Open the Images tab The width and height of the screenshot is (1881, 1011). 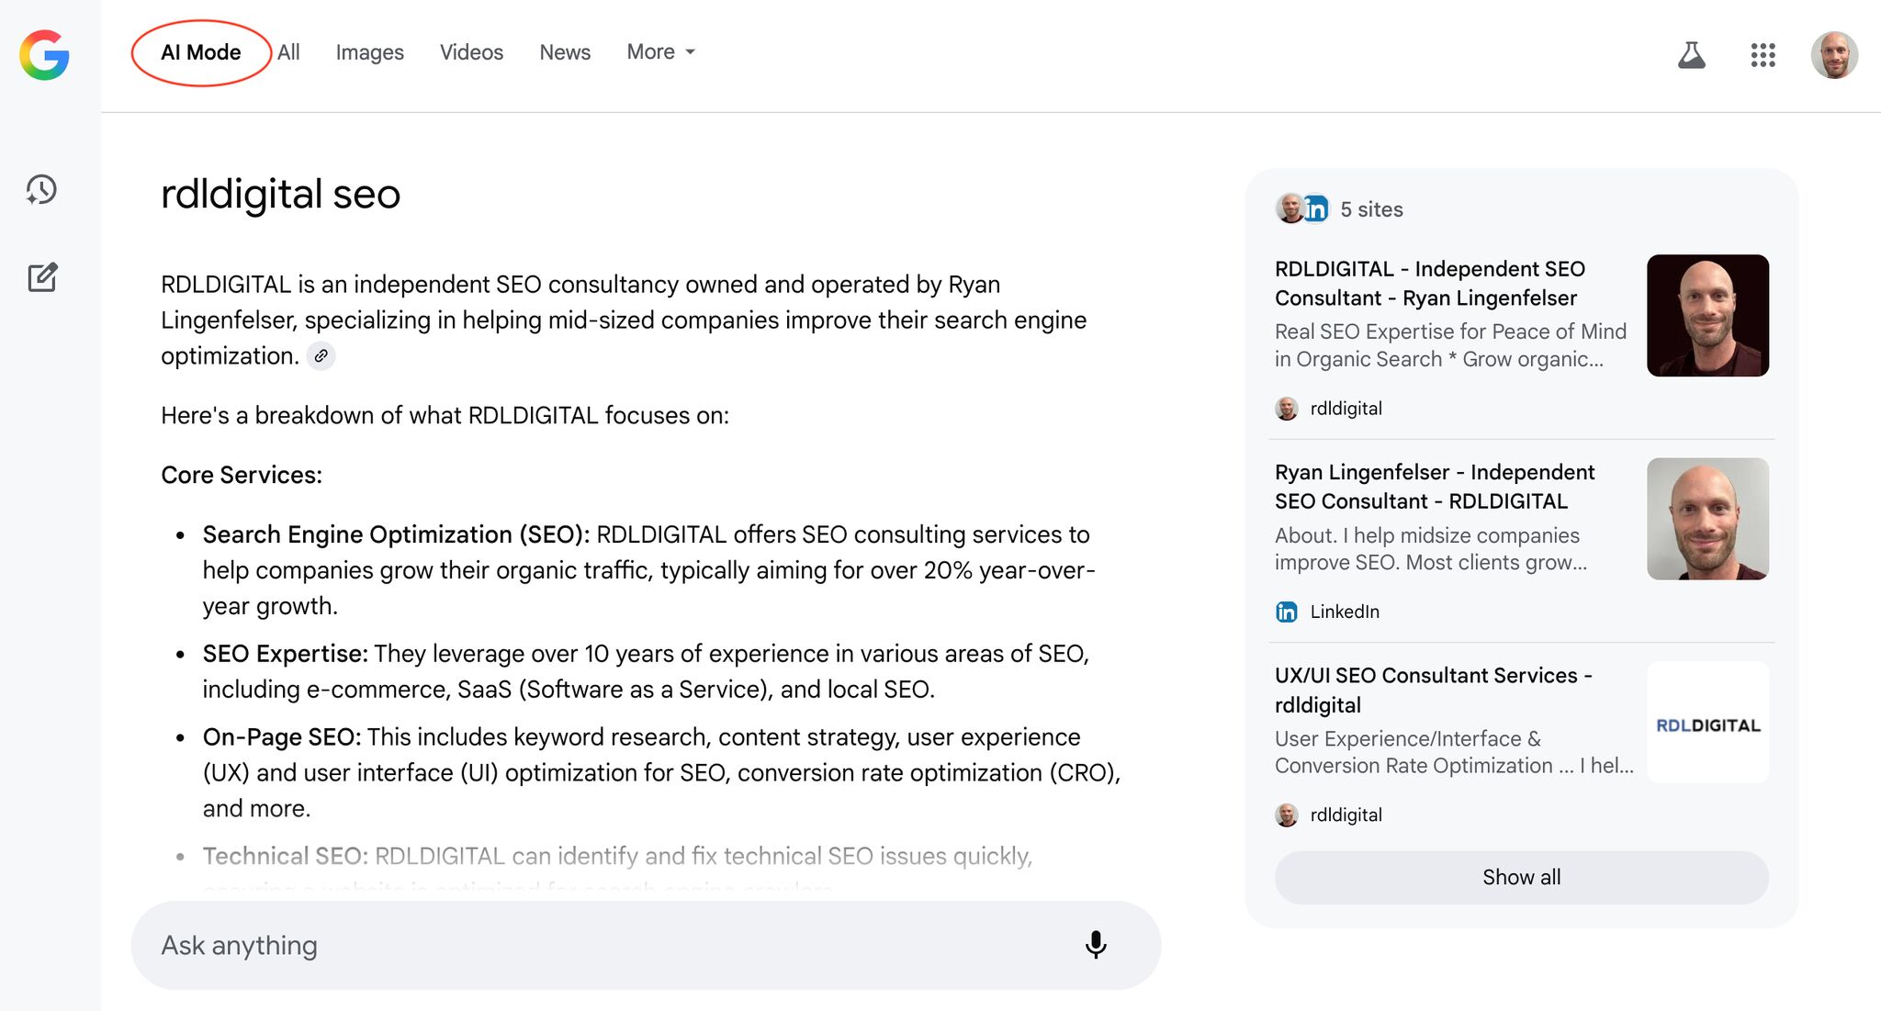(369, 52)
